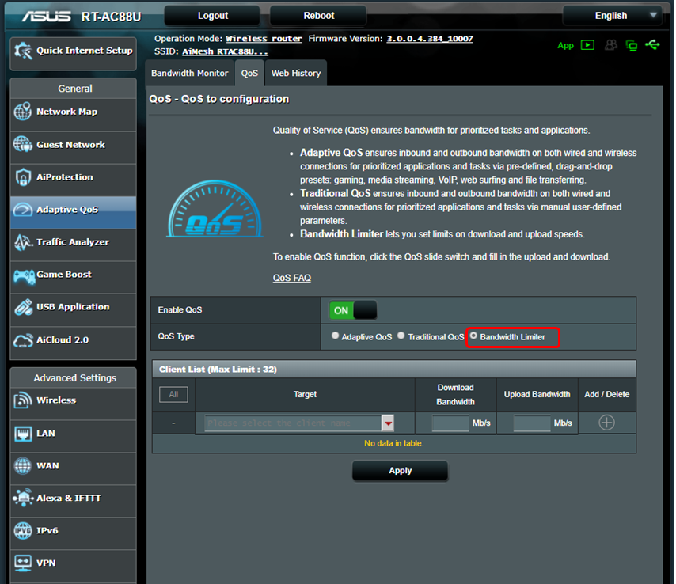Open WAN globe icon
676x584 pixels.
22,466
